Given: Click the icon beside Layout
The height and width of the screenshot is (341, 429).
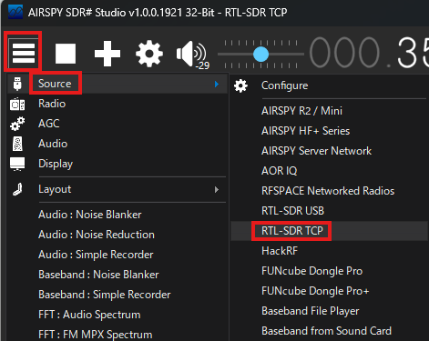Looking at the screenshot, I should click(x=17, y=189).
